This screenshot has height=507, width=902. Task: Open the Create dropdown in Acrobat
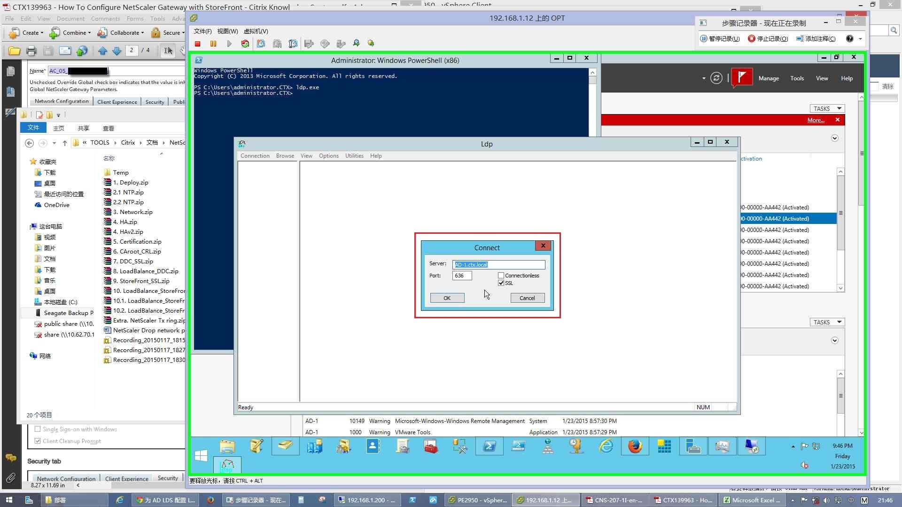[26, 33]
